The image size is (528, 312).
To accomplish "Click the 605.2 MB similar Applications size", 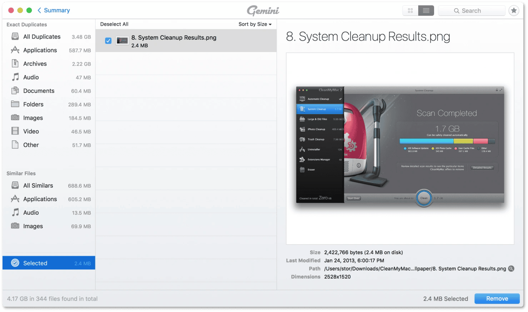I will [x=80, y=200].
